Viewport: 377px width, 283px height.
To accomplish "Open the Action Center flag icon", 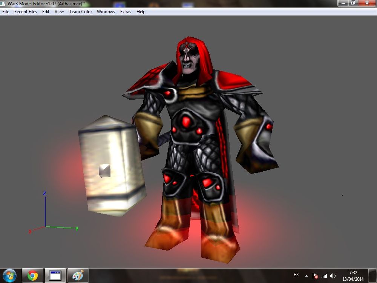I will point(315,276).
